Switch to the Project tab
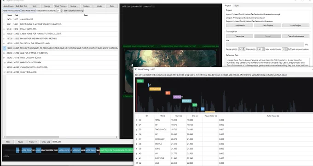The width and height of the screenshot is (313, 166). (227, 6)
